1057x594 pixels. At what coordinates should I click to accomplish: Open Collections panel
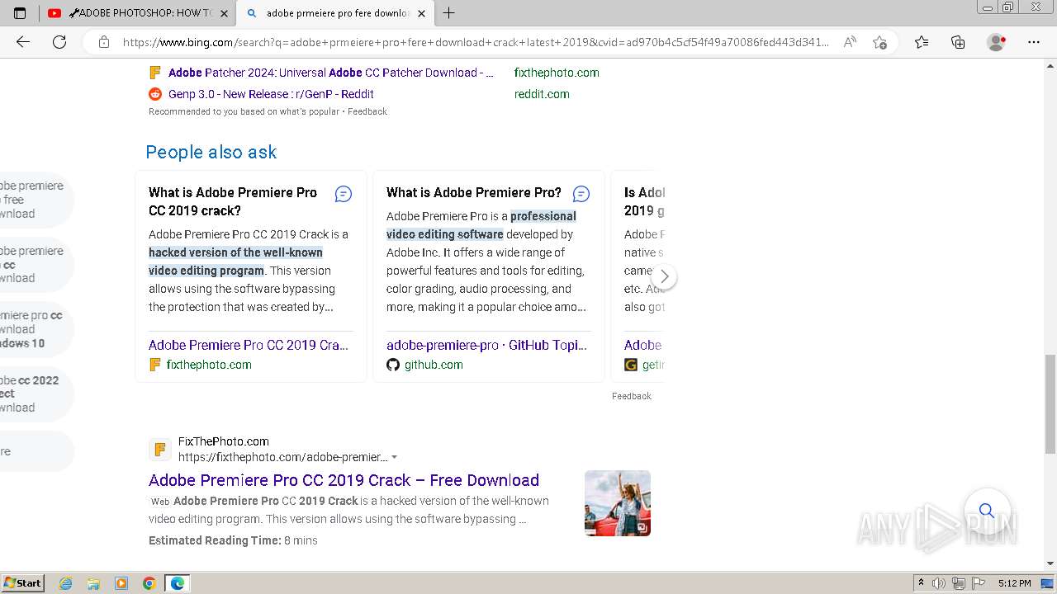958,42
